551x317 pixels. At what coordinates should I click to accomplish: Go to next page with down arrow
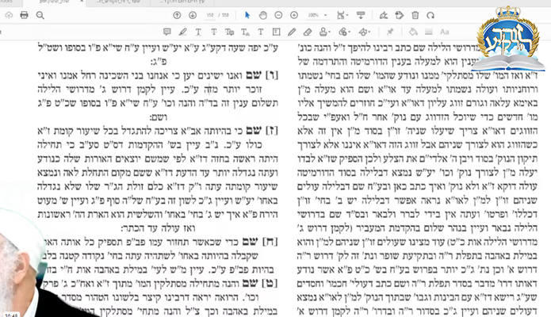193,15
